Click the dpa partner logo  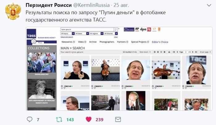pos(143,29)
